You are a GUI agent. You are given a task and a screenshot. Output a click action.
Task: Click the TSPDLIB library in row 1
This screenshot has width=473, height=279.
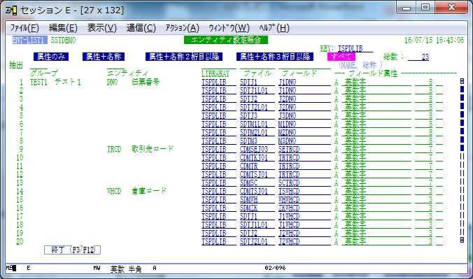pos(219,82)
